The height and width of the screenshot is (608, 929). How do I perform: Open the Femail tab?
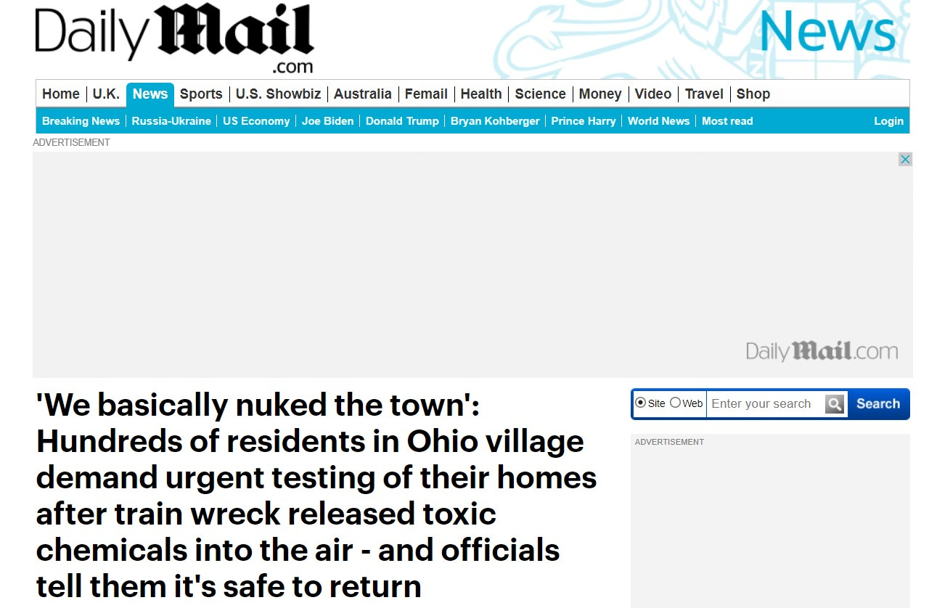[426, 94]
